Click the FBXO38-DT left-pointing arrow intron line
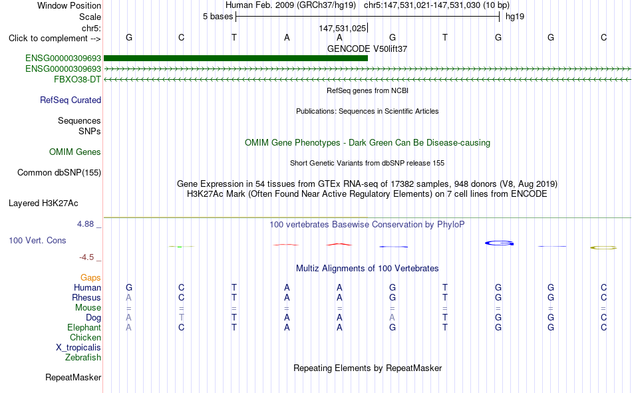 [x=367, y=79]
